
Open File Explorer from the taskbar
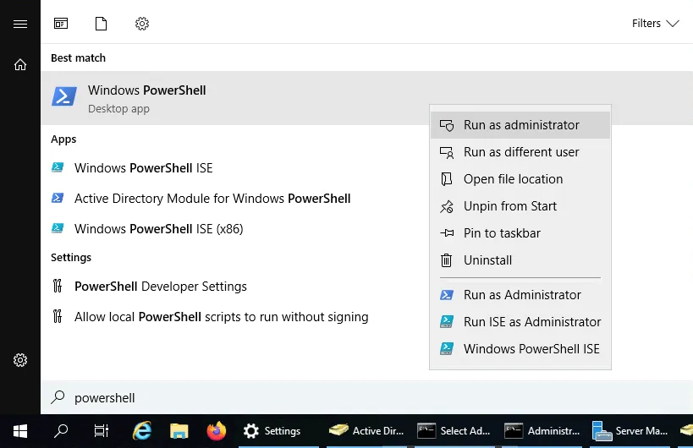(179, 430)
